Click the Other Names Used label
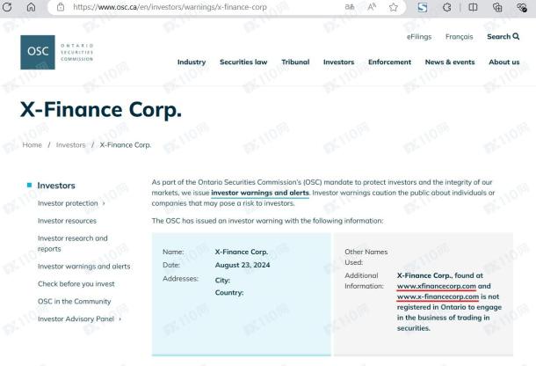Screen dimensions: 536x366 point(366,257)
